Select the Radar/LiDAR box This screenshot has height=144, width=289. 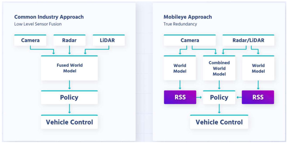(x=248, y=40)
